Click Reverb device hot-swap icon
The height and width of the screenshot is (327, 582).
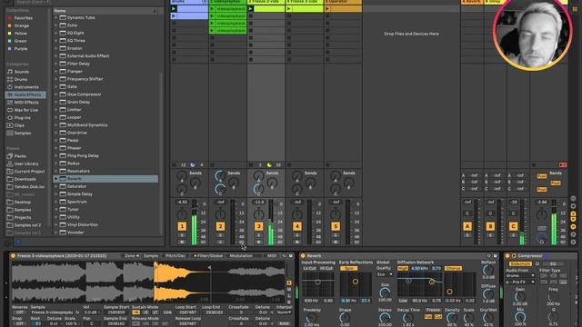coord(489,256)
